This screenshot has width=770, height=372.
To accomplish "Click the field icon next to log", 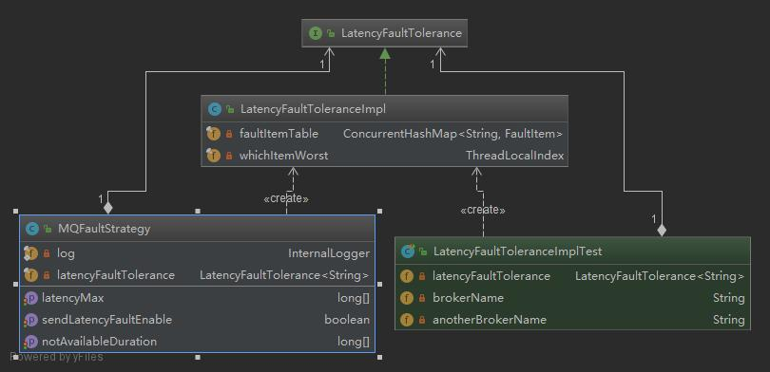I will [31, 253].
